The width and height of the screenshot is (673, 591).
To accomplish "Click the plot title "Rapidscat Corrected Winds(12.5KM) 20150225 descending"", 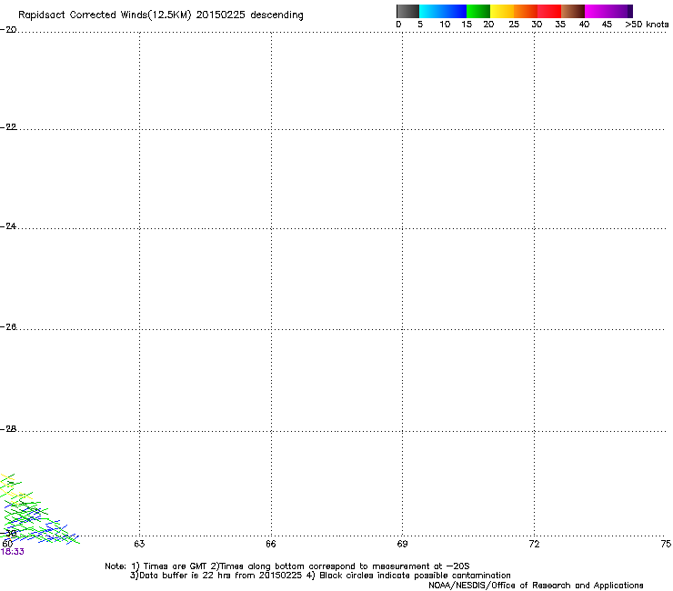I will 161,15.
